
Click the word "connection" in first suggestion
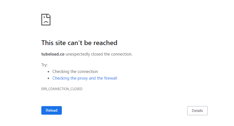(88, 72)
